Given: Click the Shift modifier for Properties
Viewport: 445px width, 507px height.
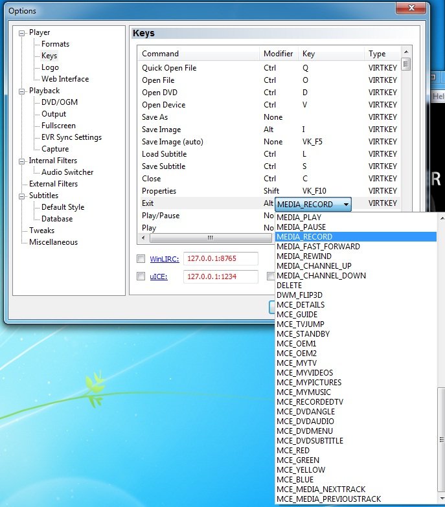Looking at the screenshot, I should pos(271,191).
